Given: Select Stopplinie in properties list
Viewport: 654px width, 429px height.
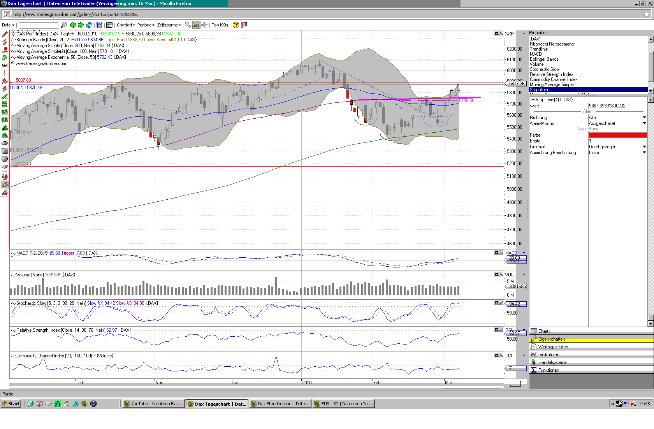Looking at the screenshot, I should tap(588, 90).
